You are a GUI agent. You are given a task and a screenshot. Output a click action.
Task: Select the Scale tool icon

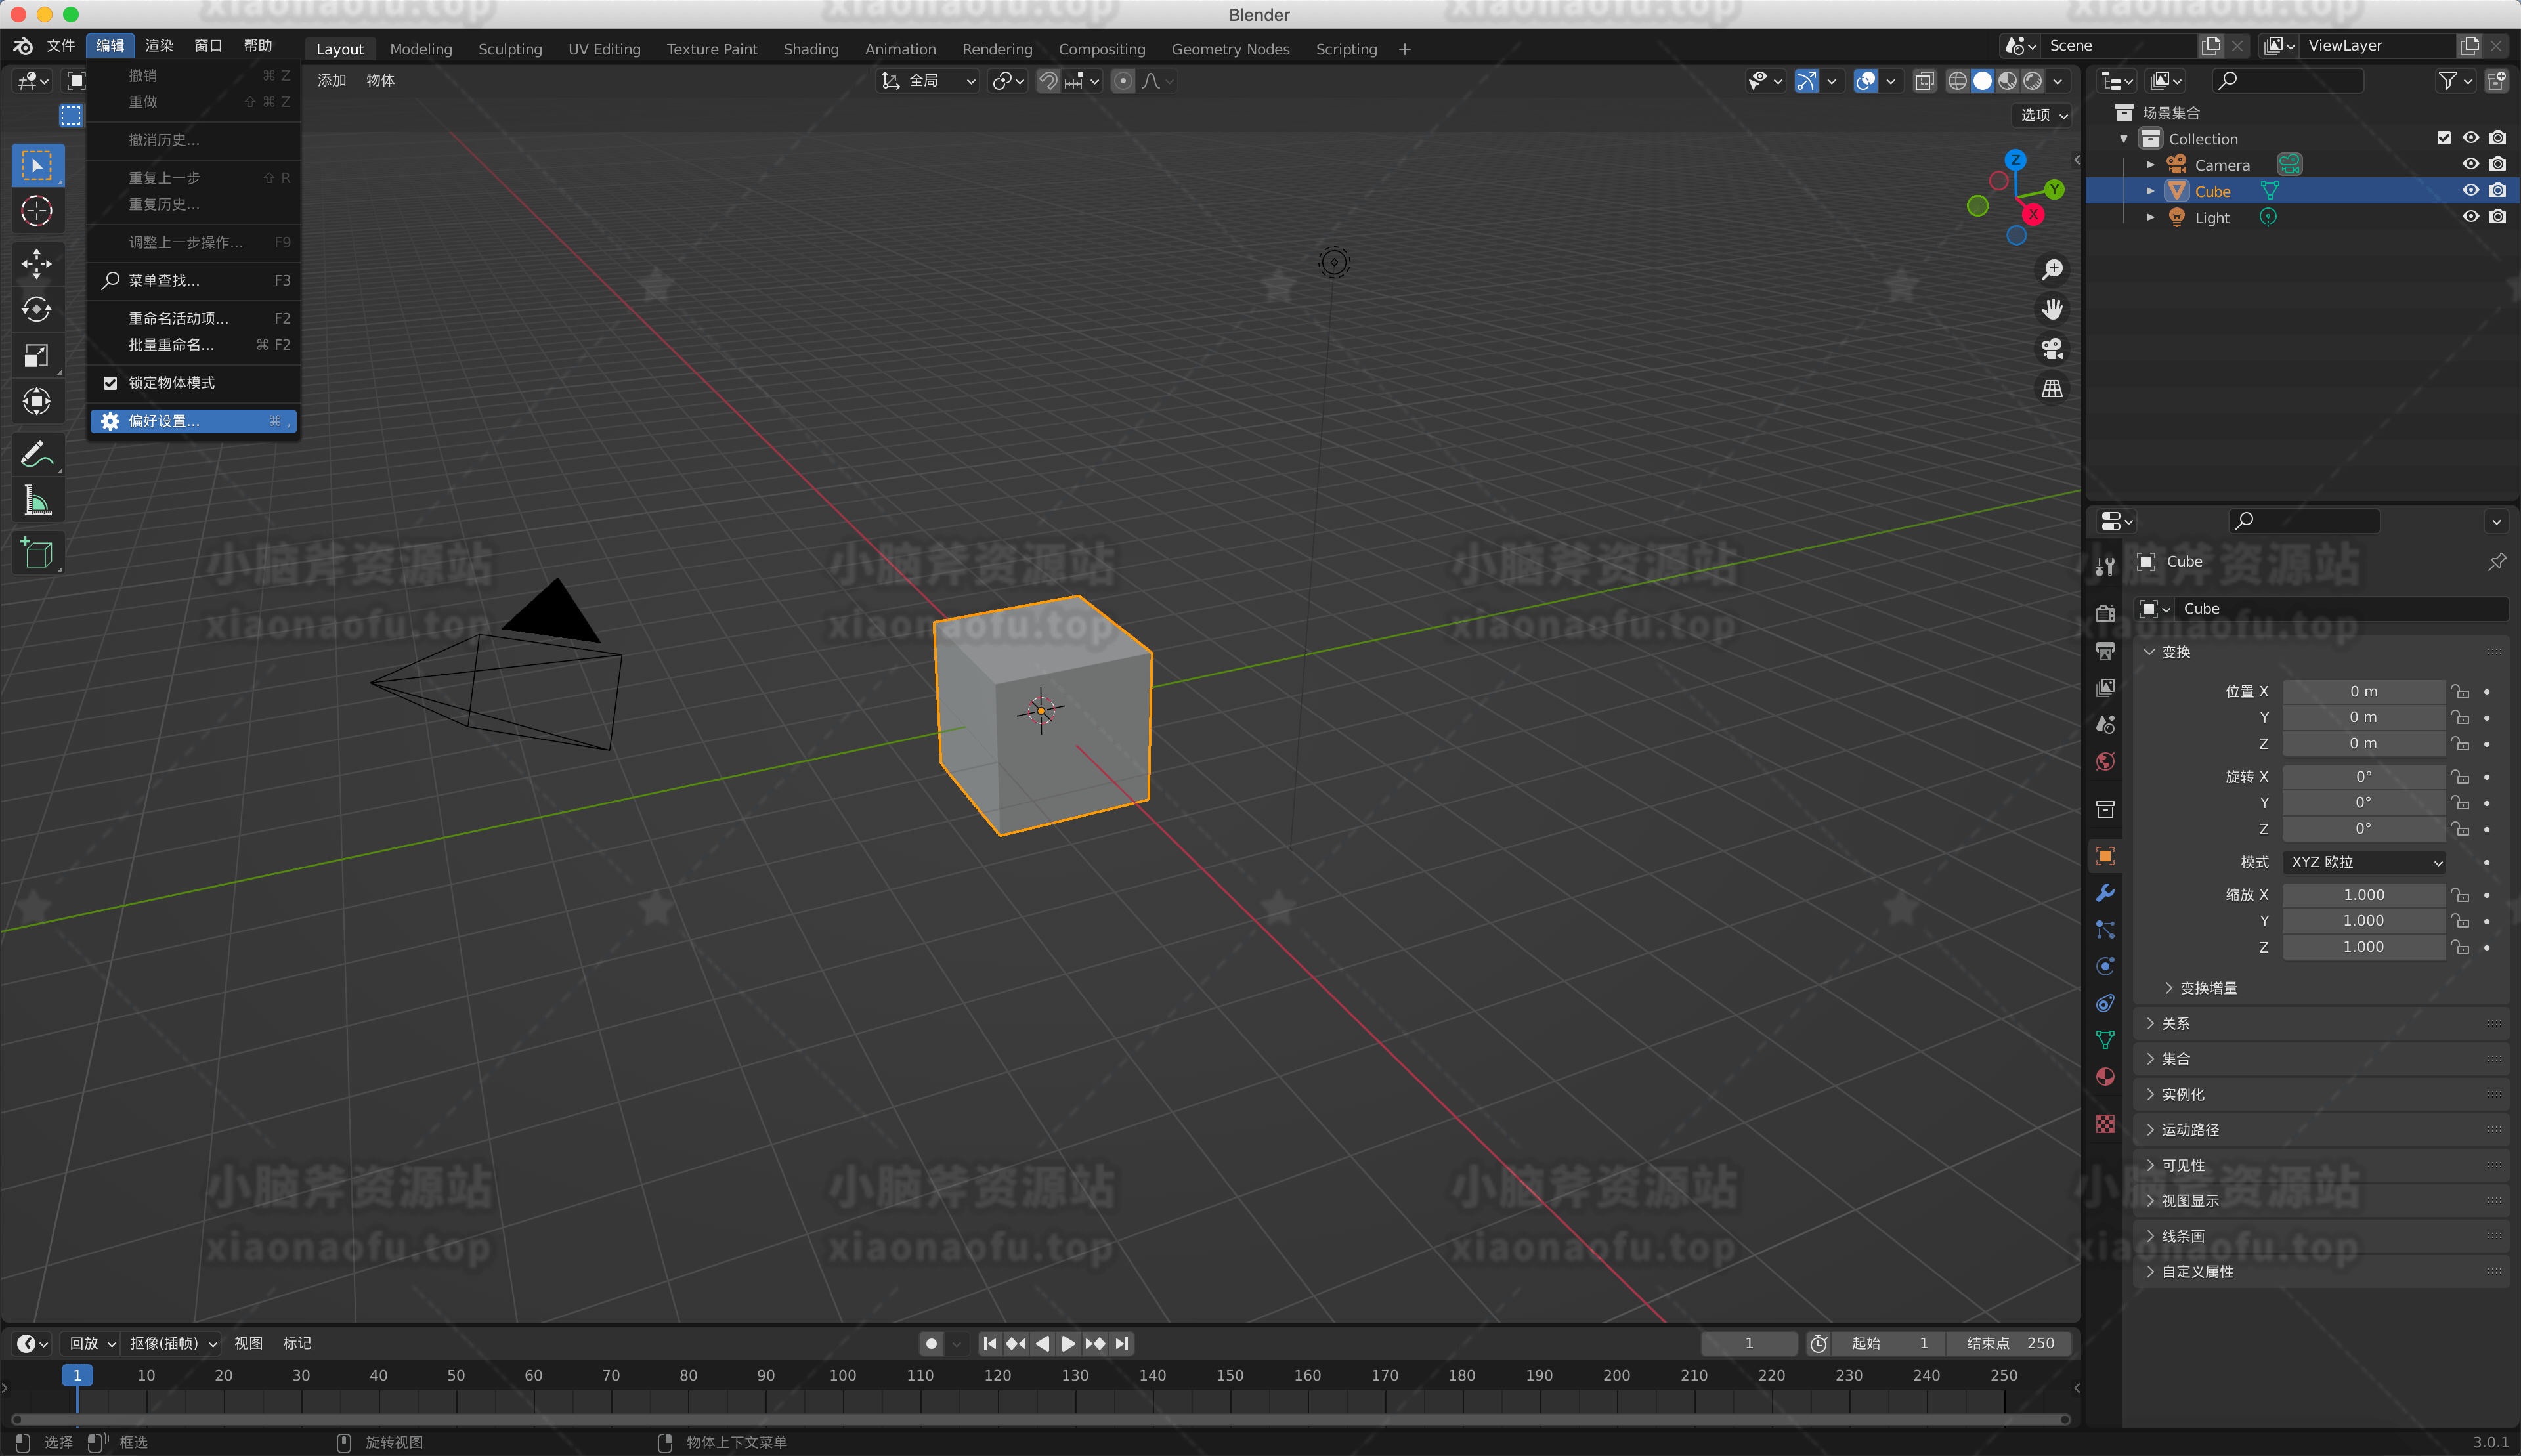coord(37,355)
